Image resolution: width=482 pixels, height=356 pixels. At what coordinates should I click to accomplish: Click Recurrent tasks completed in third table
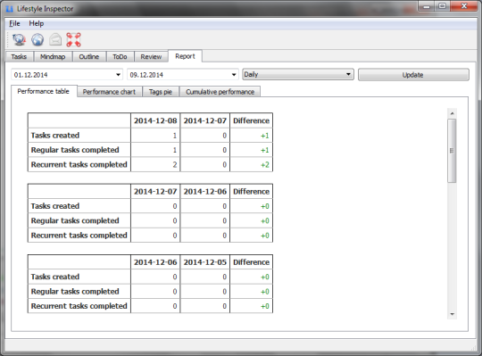79,306
